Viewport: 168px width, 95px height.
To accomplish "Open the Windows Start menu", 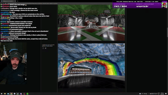I will point(2,94).
